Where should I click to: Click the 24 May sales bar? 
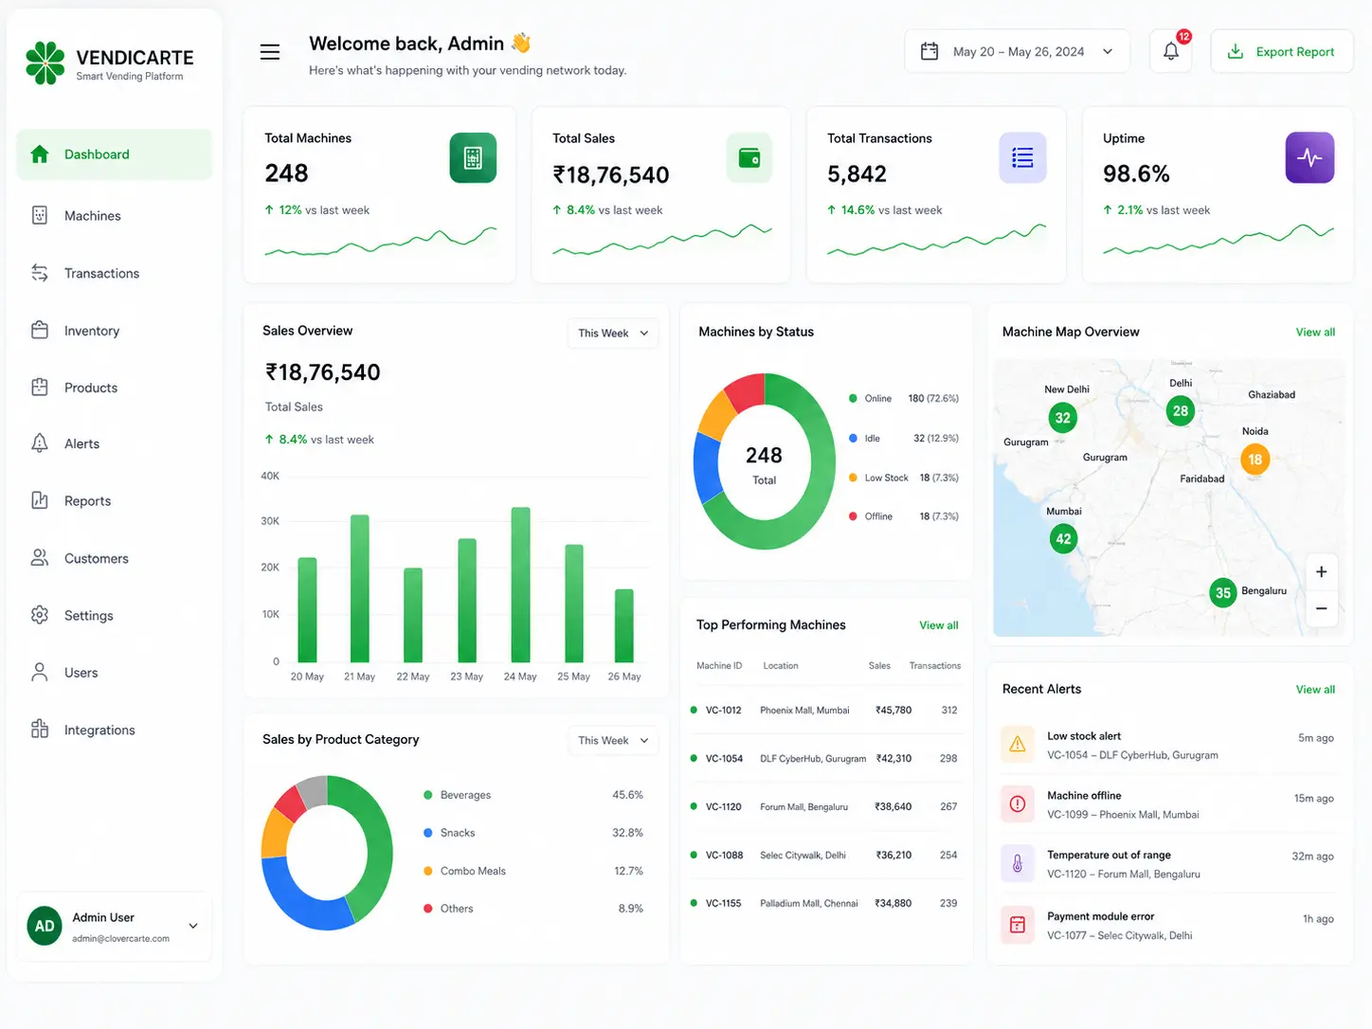click(520, 584)
